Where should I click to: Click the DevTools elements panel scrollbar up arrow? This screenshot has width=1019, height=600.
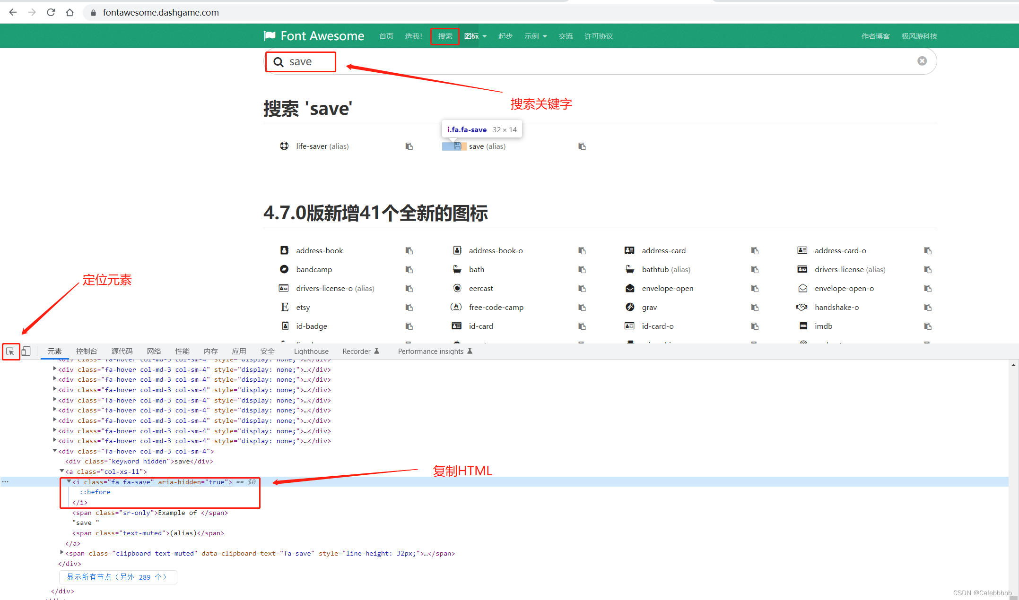pos(1013,365)
